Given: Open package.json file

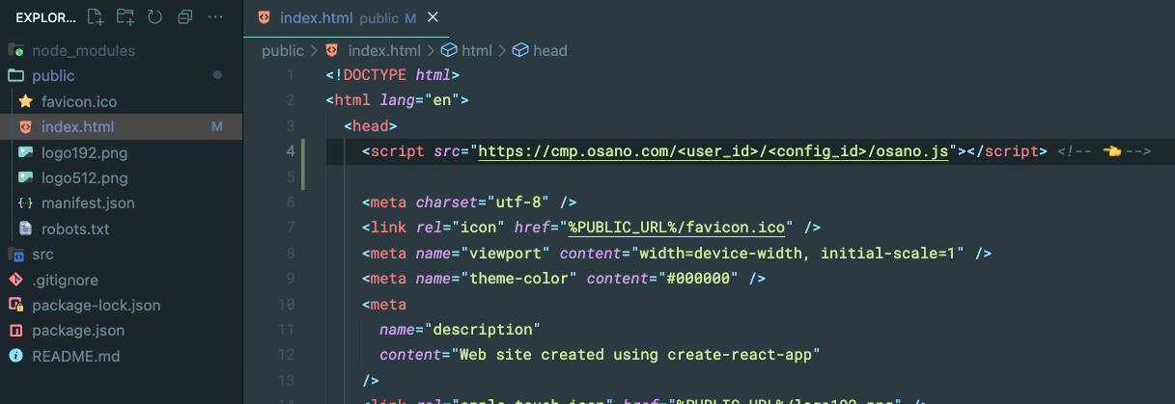Looking at the screenshot, I should click(x=77, y=331).
